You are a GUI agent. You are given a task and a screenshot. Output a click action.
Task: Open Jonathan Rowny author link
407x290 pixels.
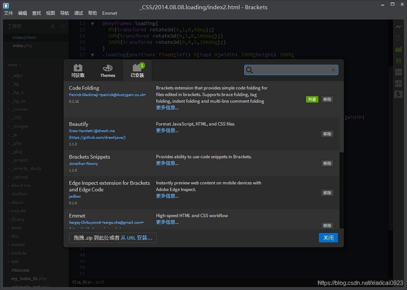tap(83, 164)
